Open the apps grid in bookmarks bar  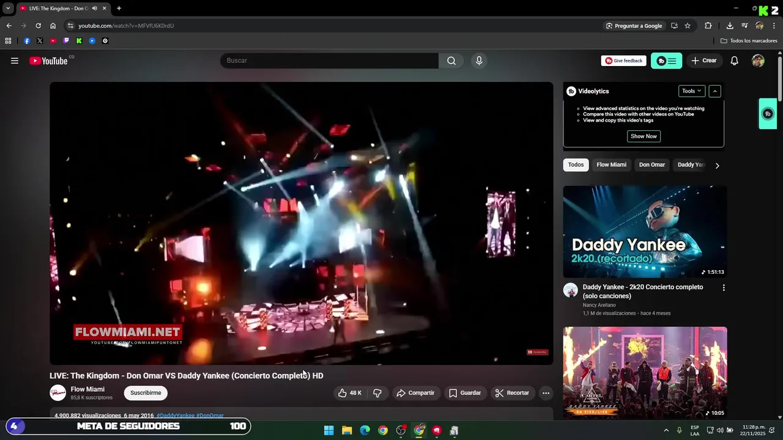coord(8,41)
